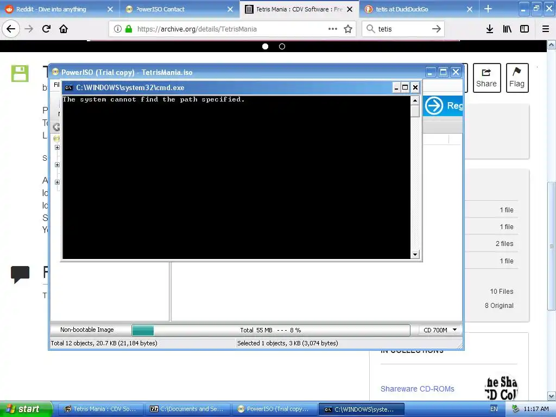Click the green floppy disk software icon
This screenshot has width=556, height=417.
pos(20,73)
